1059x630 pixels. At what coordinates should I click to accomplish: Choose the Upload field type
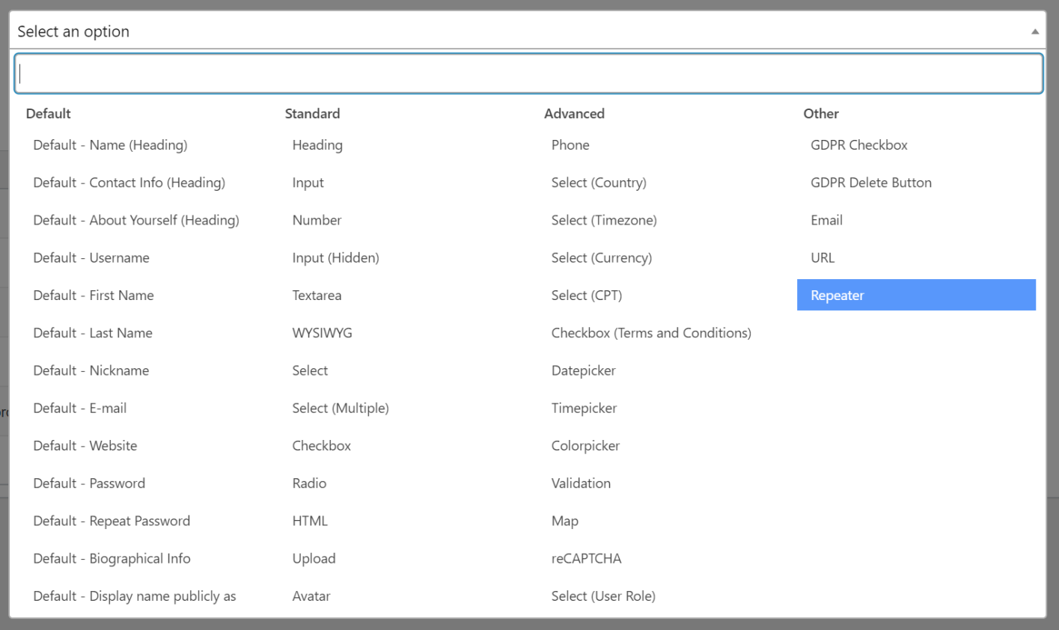coord(397,558)
